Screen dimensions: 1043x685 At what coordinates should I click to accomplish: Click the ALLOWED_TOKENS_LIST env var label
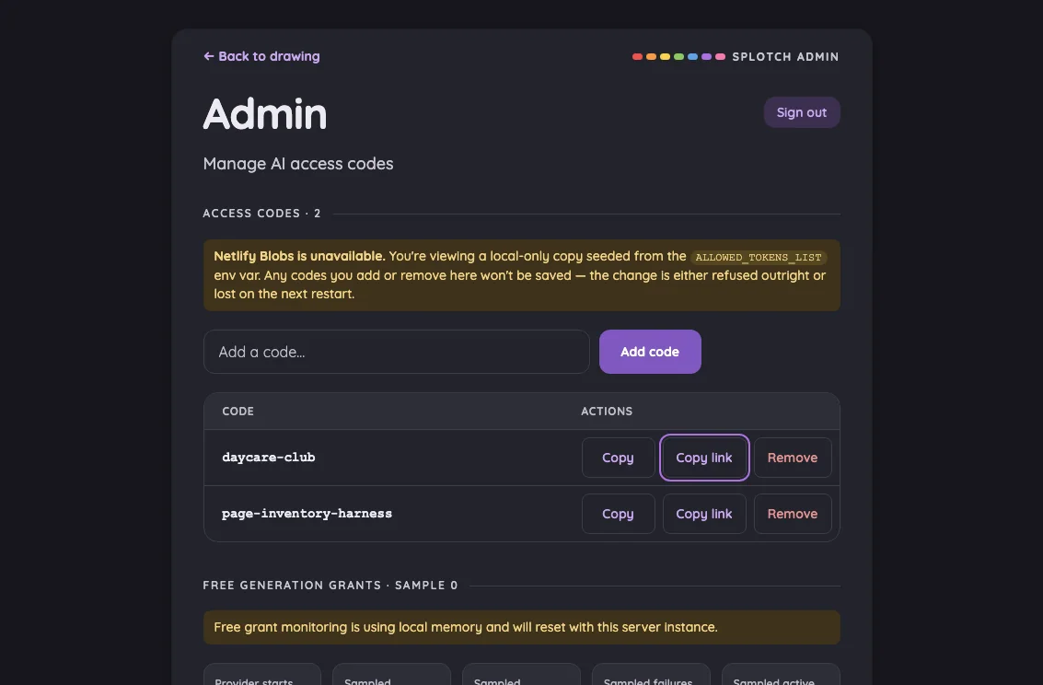(759, 258)
